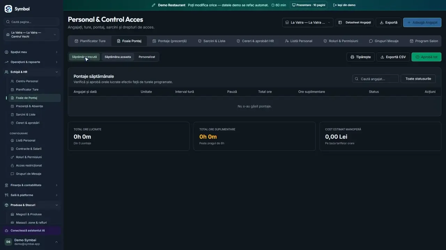
Task: Click the Ieși din demo link
Action: [x=344, y=5]
